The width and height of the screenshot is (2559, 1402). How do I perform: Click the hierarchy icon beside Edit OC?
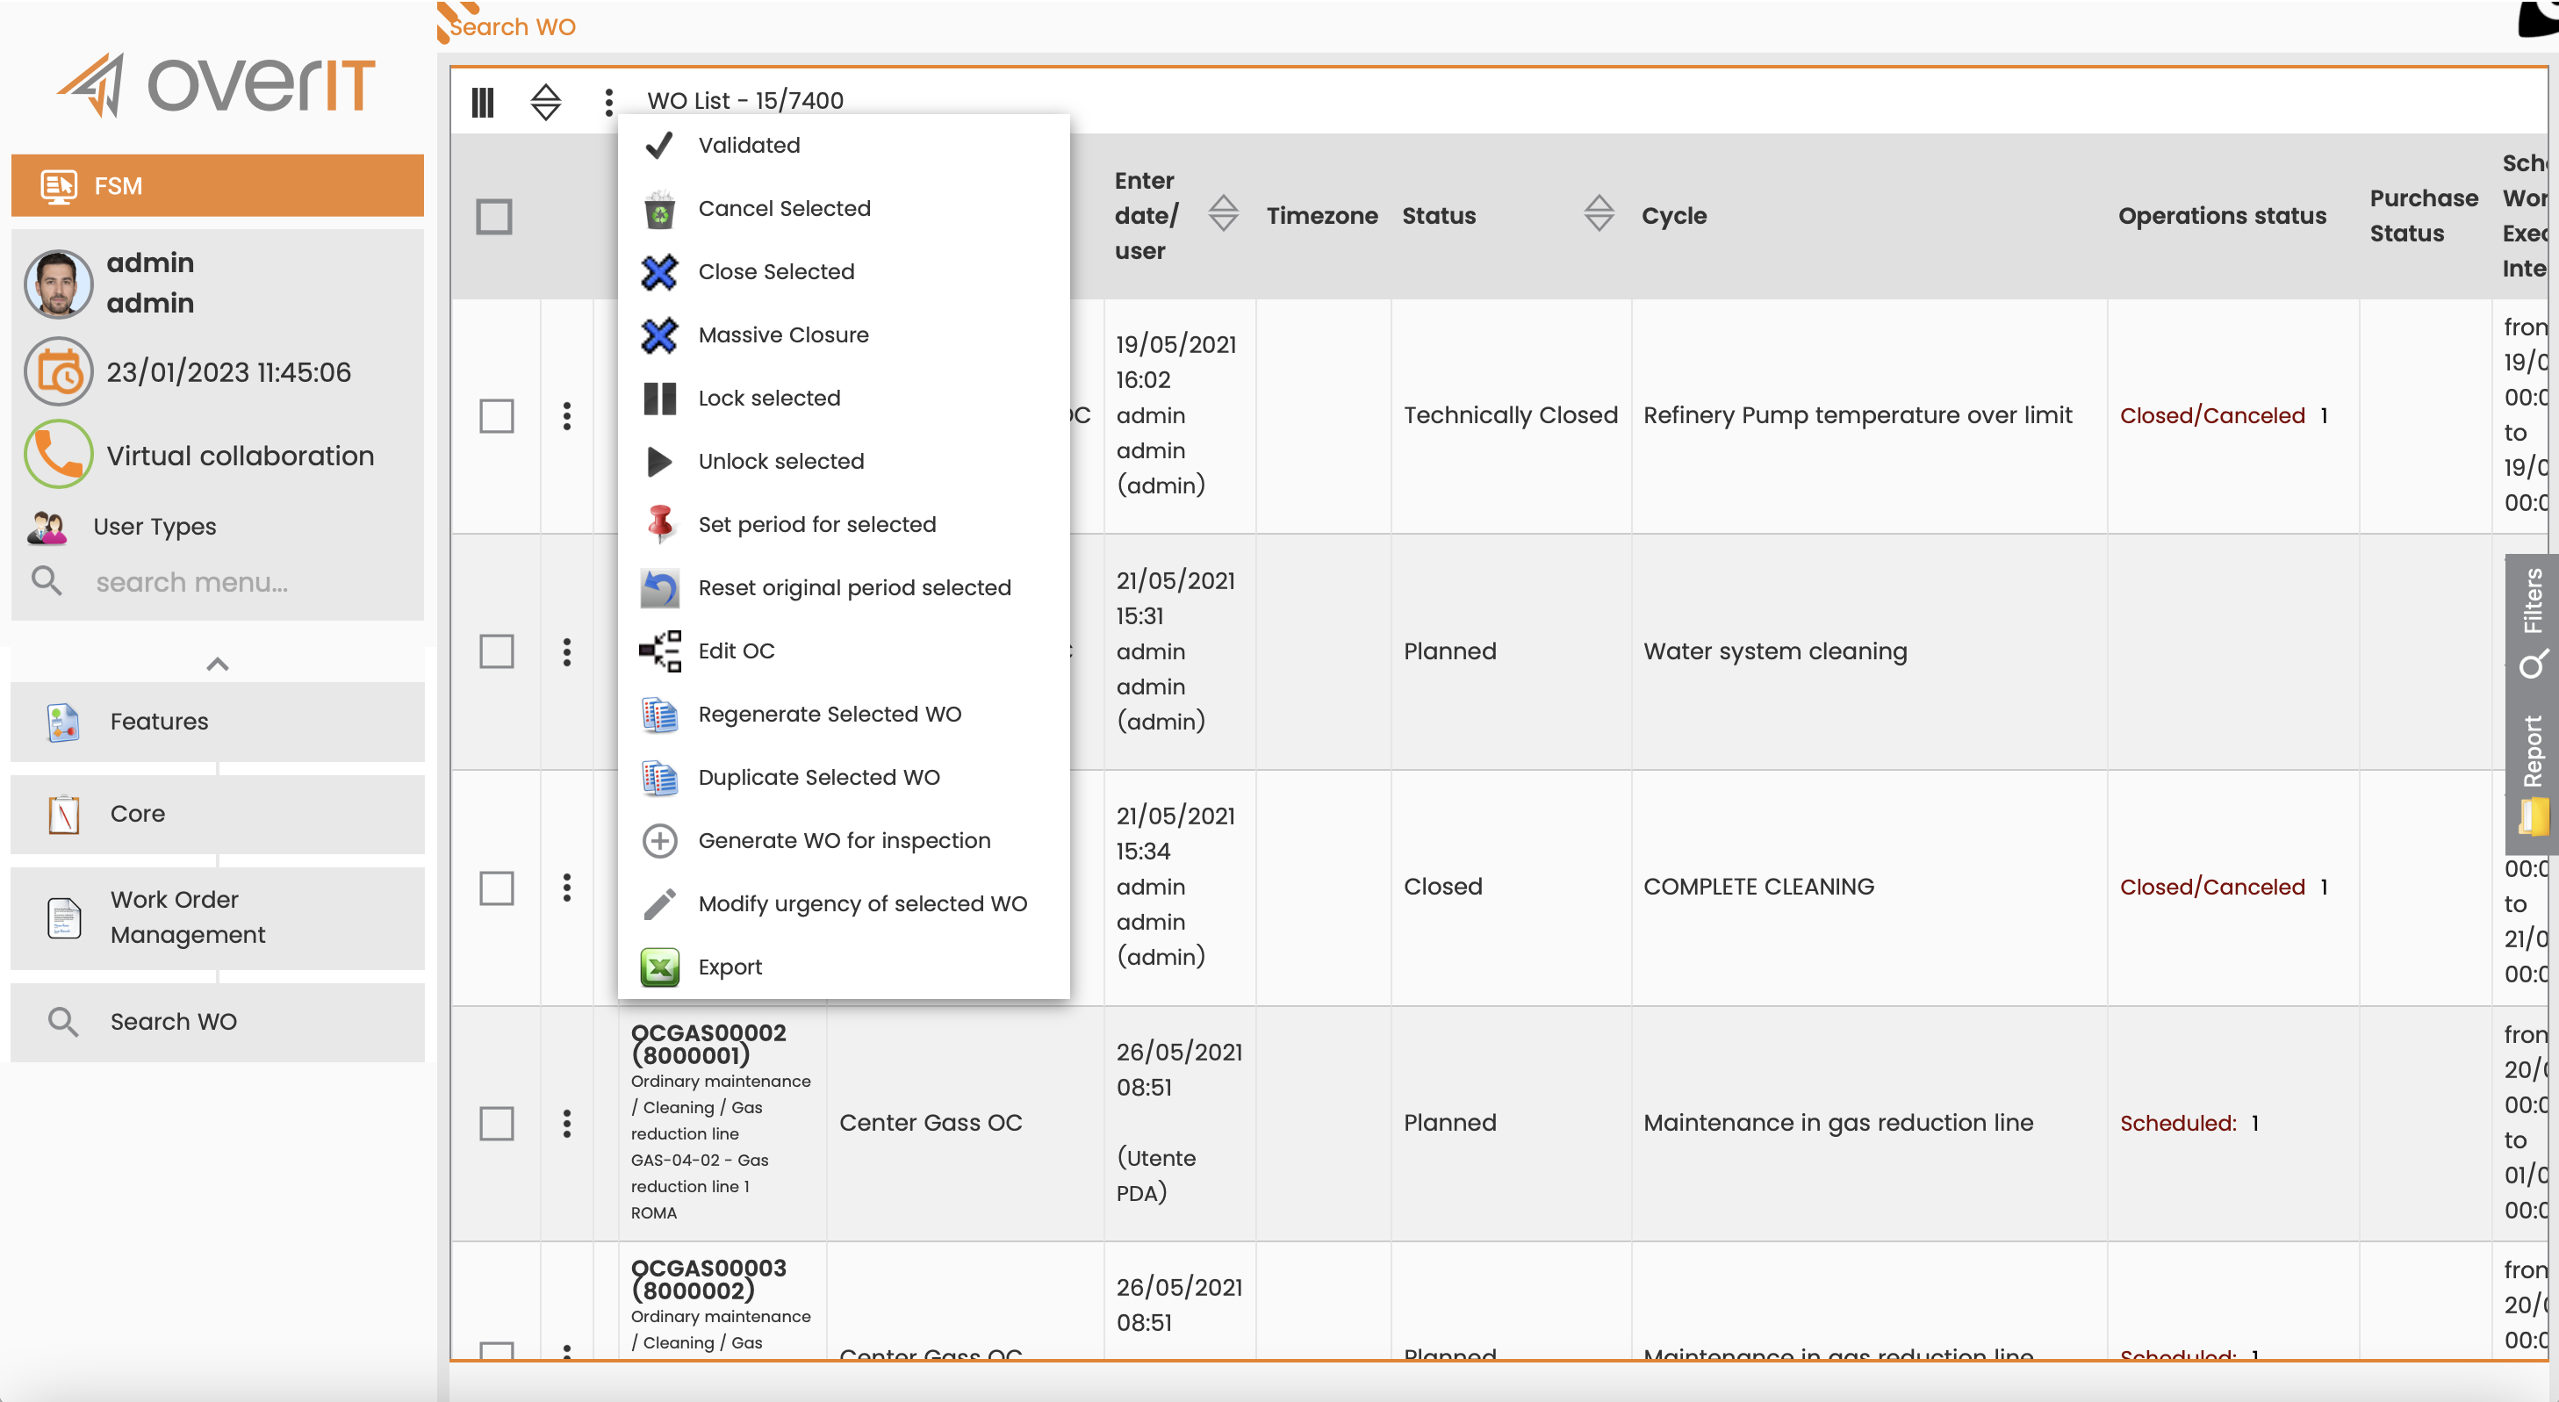point(659,651)
